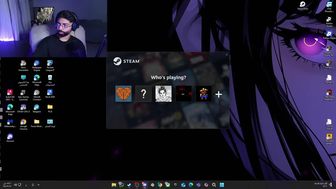Open the Rematch desktop file
This screenshot has width=336, height=189.
pyautogui.click(x=329, y=79)
